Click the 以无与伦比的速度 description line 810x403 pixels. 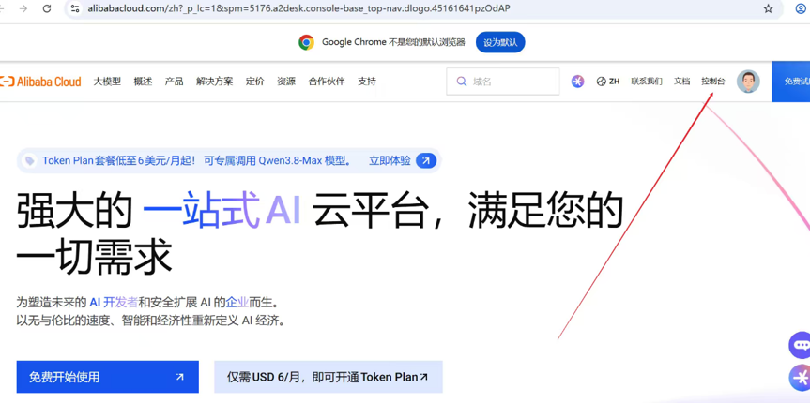point(151,321)
